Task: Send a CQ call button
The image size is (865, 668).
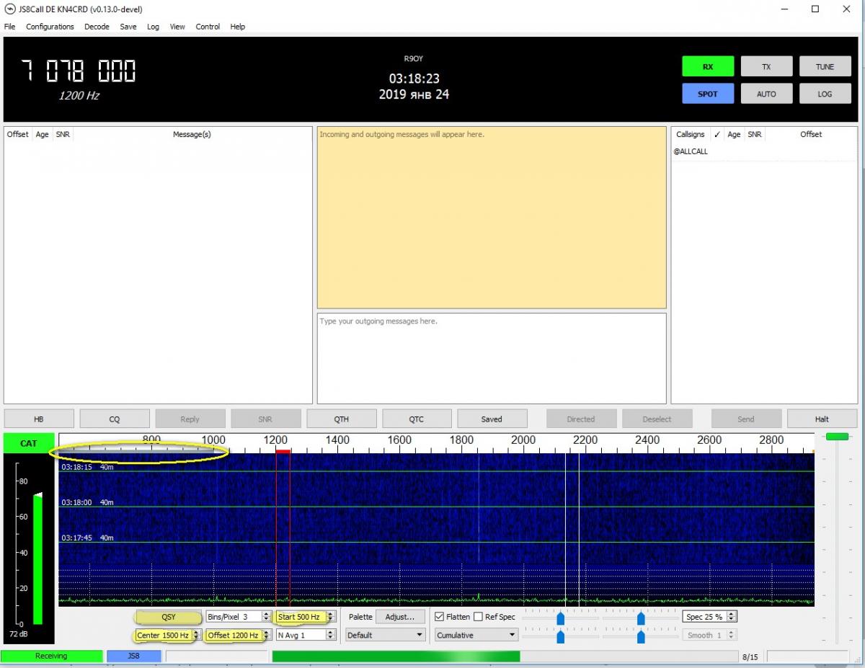Action: (115, 419)
